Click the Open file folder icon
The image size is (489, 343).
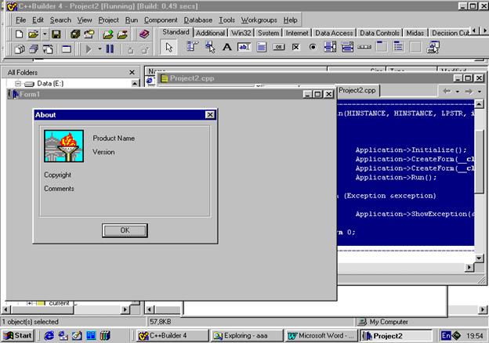(x=33, y=34)
